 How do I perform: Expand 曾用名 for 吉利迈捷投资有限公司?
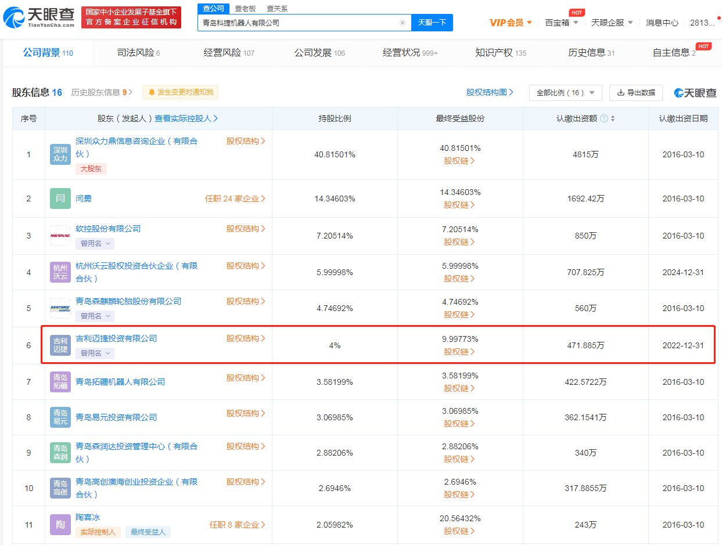point(95,353)
